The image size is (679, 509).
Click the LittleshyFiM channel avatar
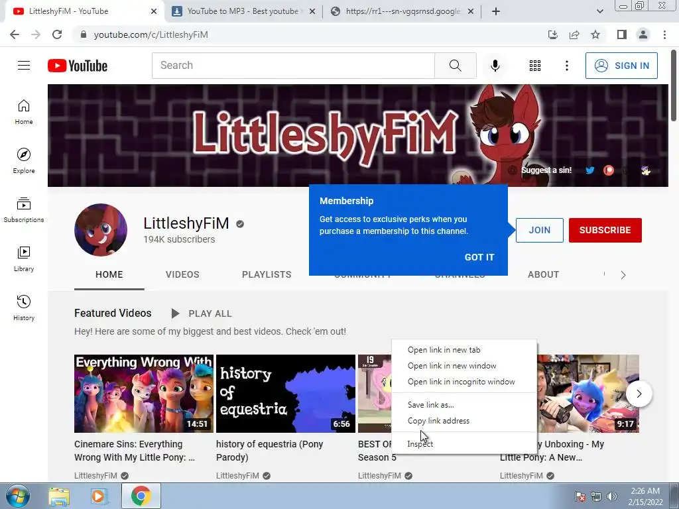[101, 230]
